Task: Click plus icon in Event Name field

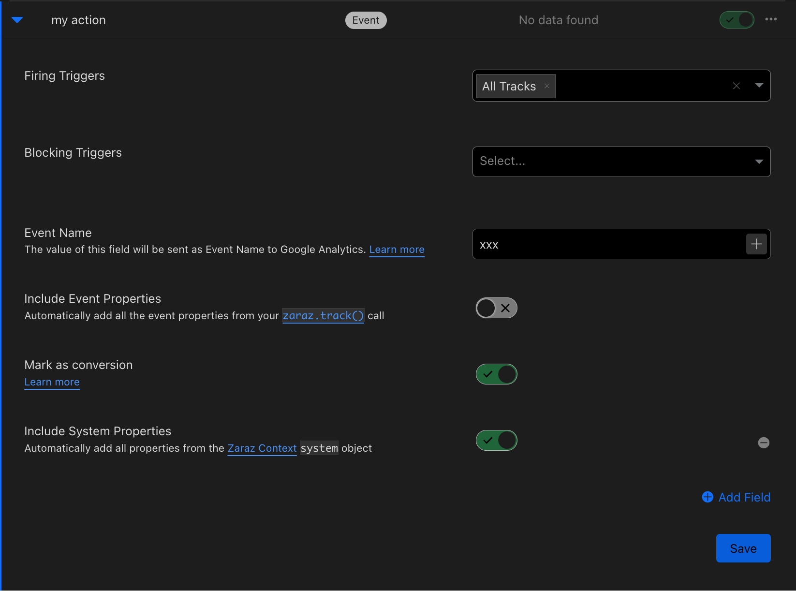Action: point(756,244)
